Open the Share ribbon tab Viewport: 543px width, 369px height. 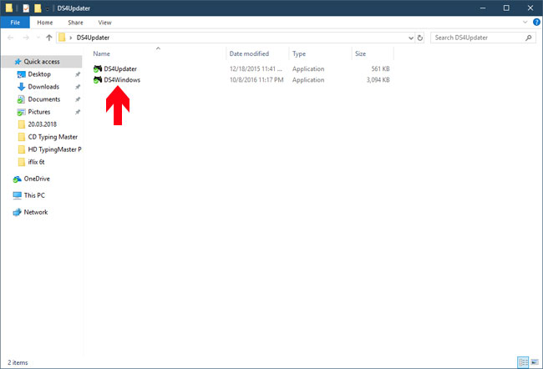pos(75,23)
